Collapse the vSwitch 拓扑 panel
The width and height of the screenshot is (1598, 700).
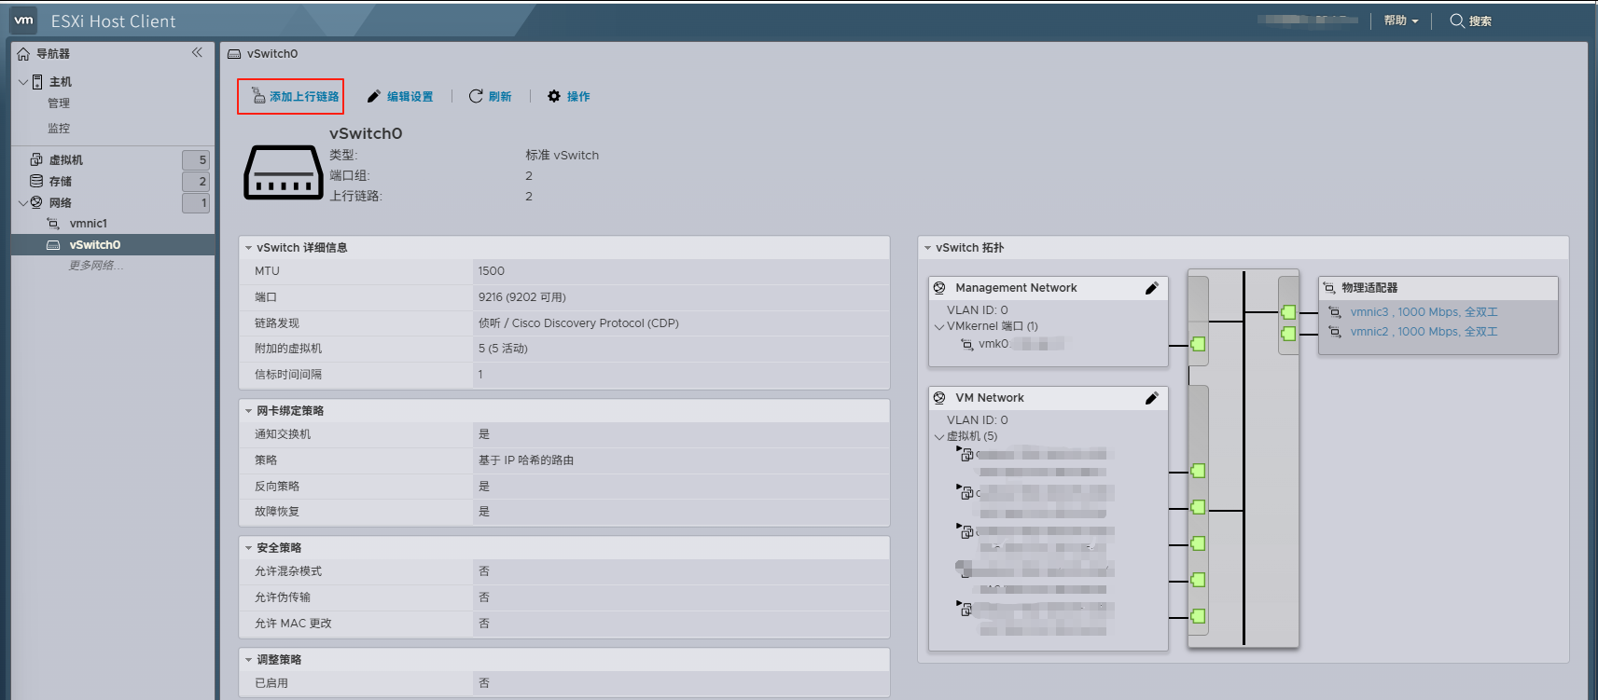(927, 248)
